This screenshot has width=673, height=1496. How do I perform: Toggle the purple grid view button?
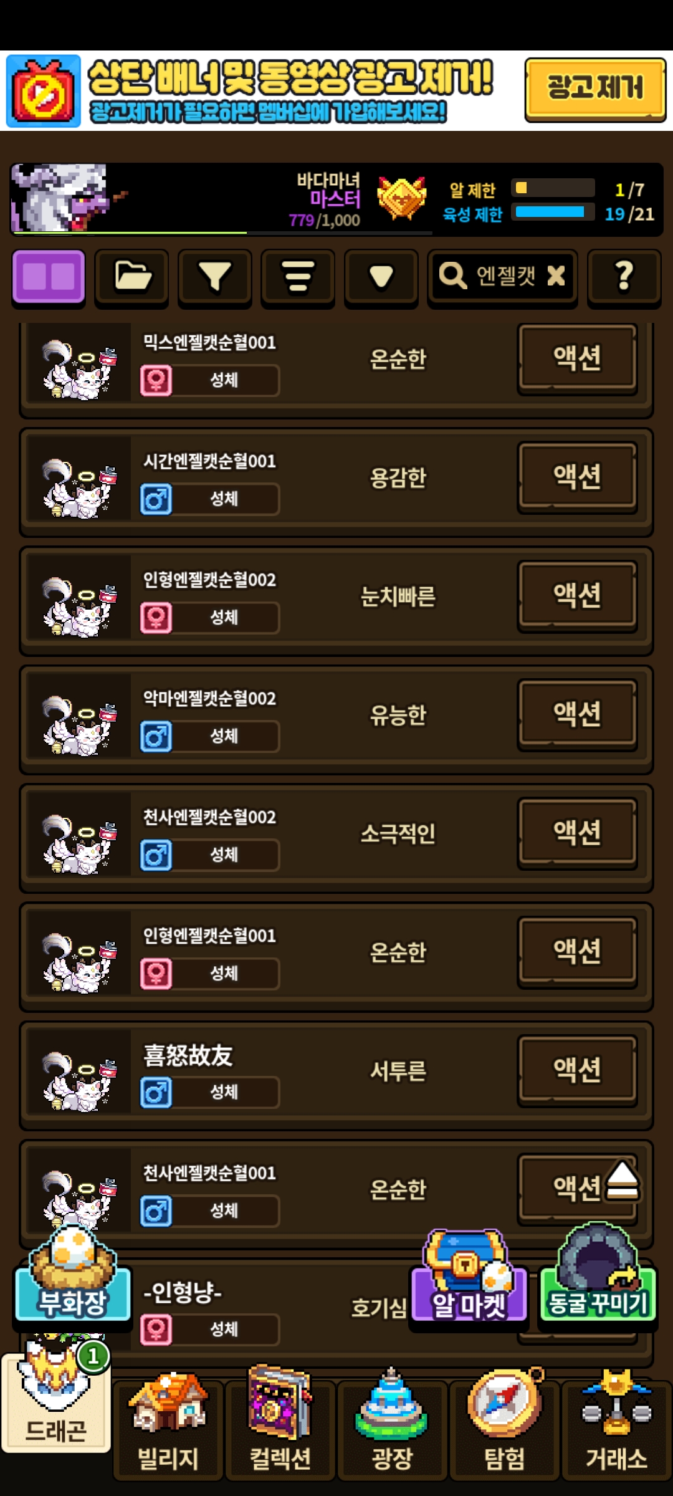(49, 277)
